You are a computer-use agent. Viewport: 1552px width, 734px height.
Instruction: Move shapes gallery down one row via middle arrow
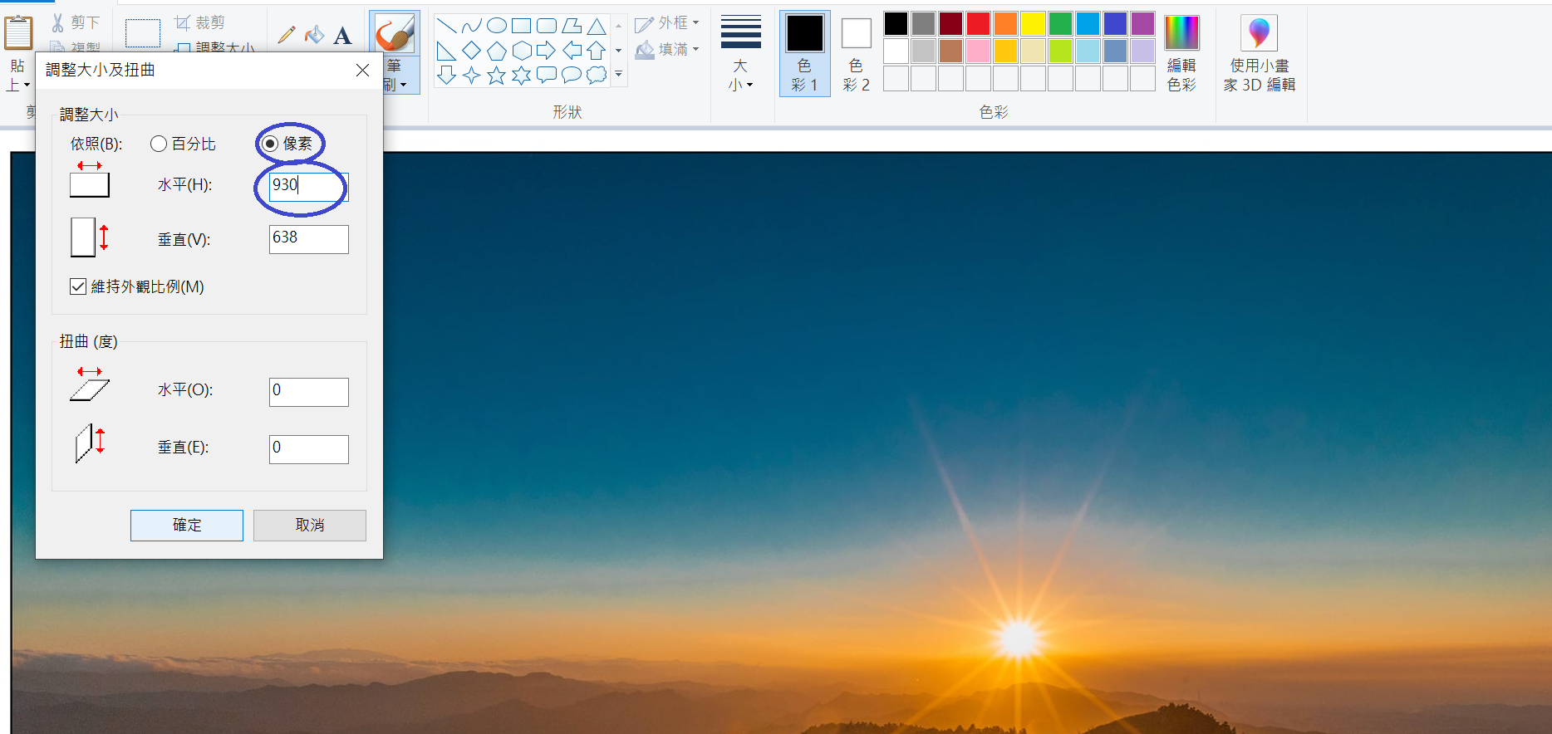click(x=618, y=51)
